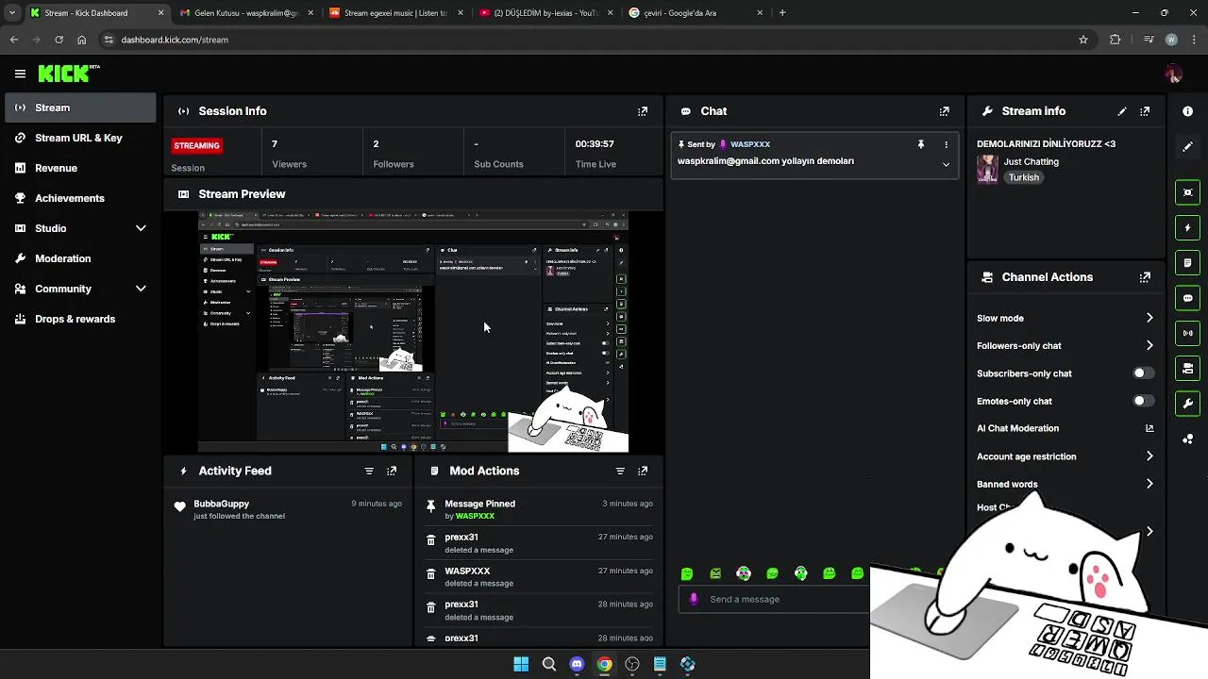Click WASPXXX sender name in pinned chat
Image resolution: width=1208 pixels, height=679 pixels.
coord(750,144)
